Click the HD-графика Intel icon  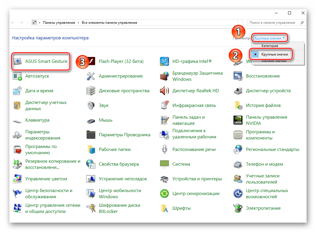[x=164, y=61]
